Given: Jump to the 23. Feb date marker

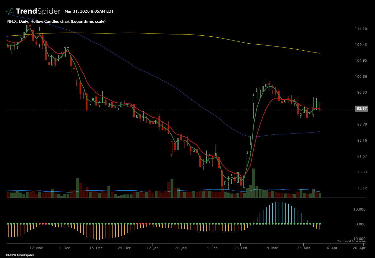Looking at the screenshot, I should [240, 248].
